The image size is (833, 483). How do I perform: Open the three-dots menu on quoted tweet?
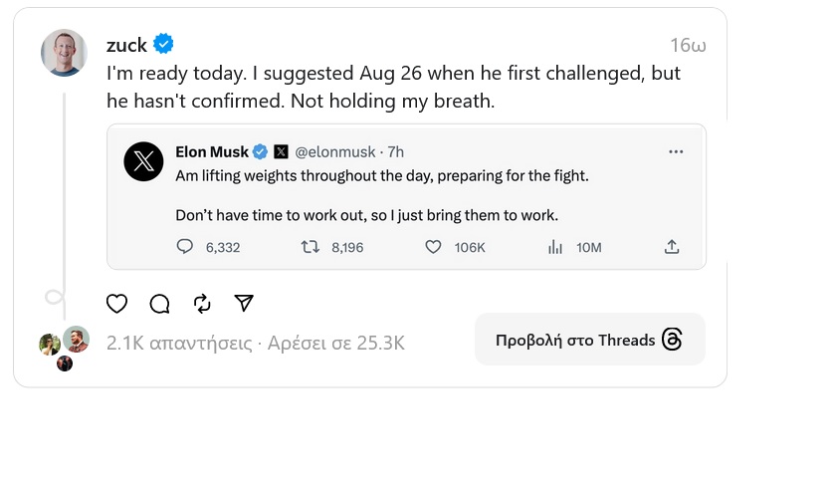(x=676, y=152)
